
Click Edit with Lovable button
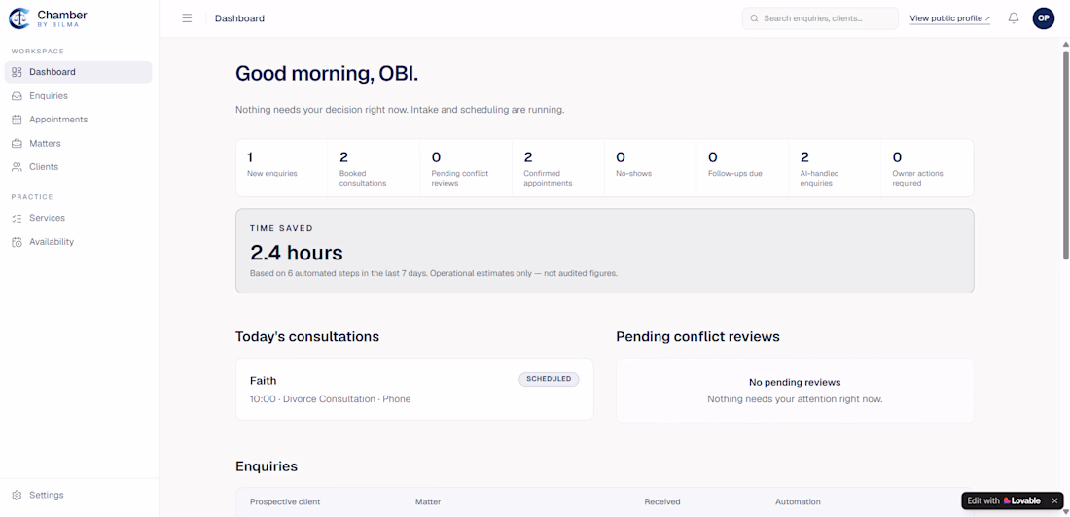tap(1004, 500)
